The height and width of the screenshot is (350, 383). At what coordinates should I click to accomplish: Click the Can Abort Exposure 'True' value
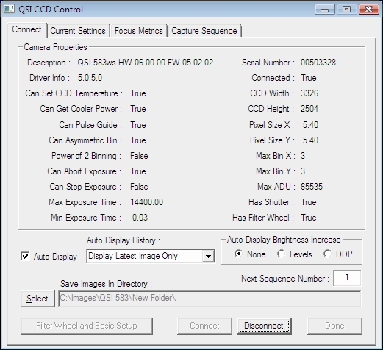pyautogui.click(x=138, y=171)
